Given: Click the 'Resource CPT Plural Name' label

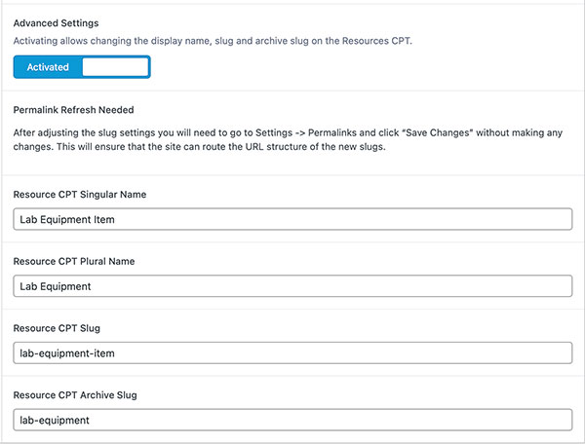Looking at the screenshot, I should coord(74,261).
